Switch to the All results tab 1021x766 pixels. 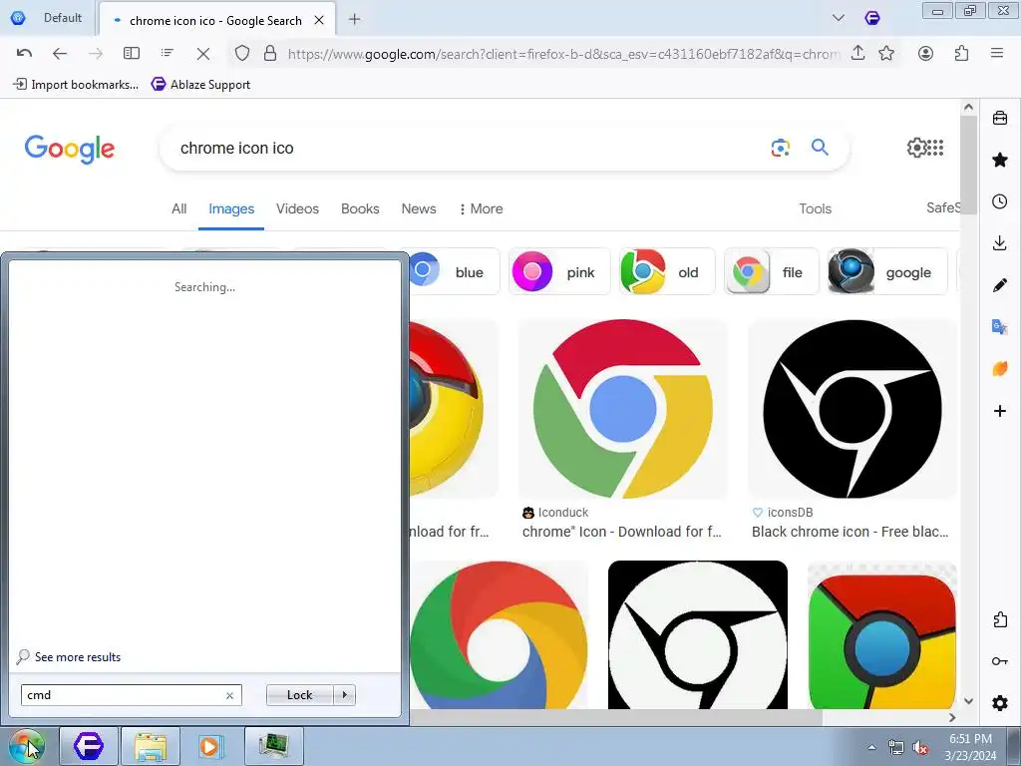[x=179, y=208]
